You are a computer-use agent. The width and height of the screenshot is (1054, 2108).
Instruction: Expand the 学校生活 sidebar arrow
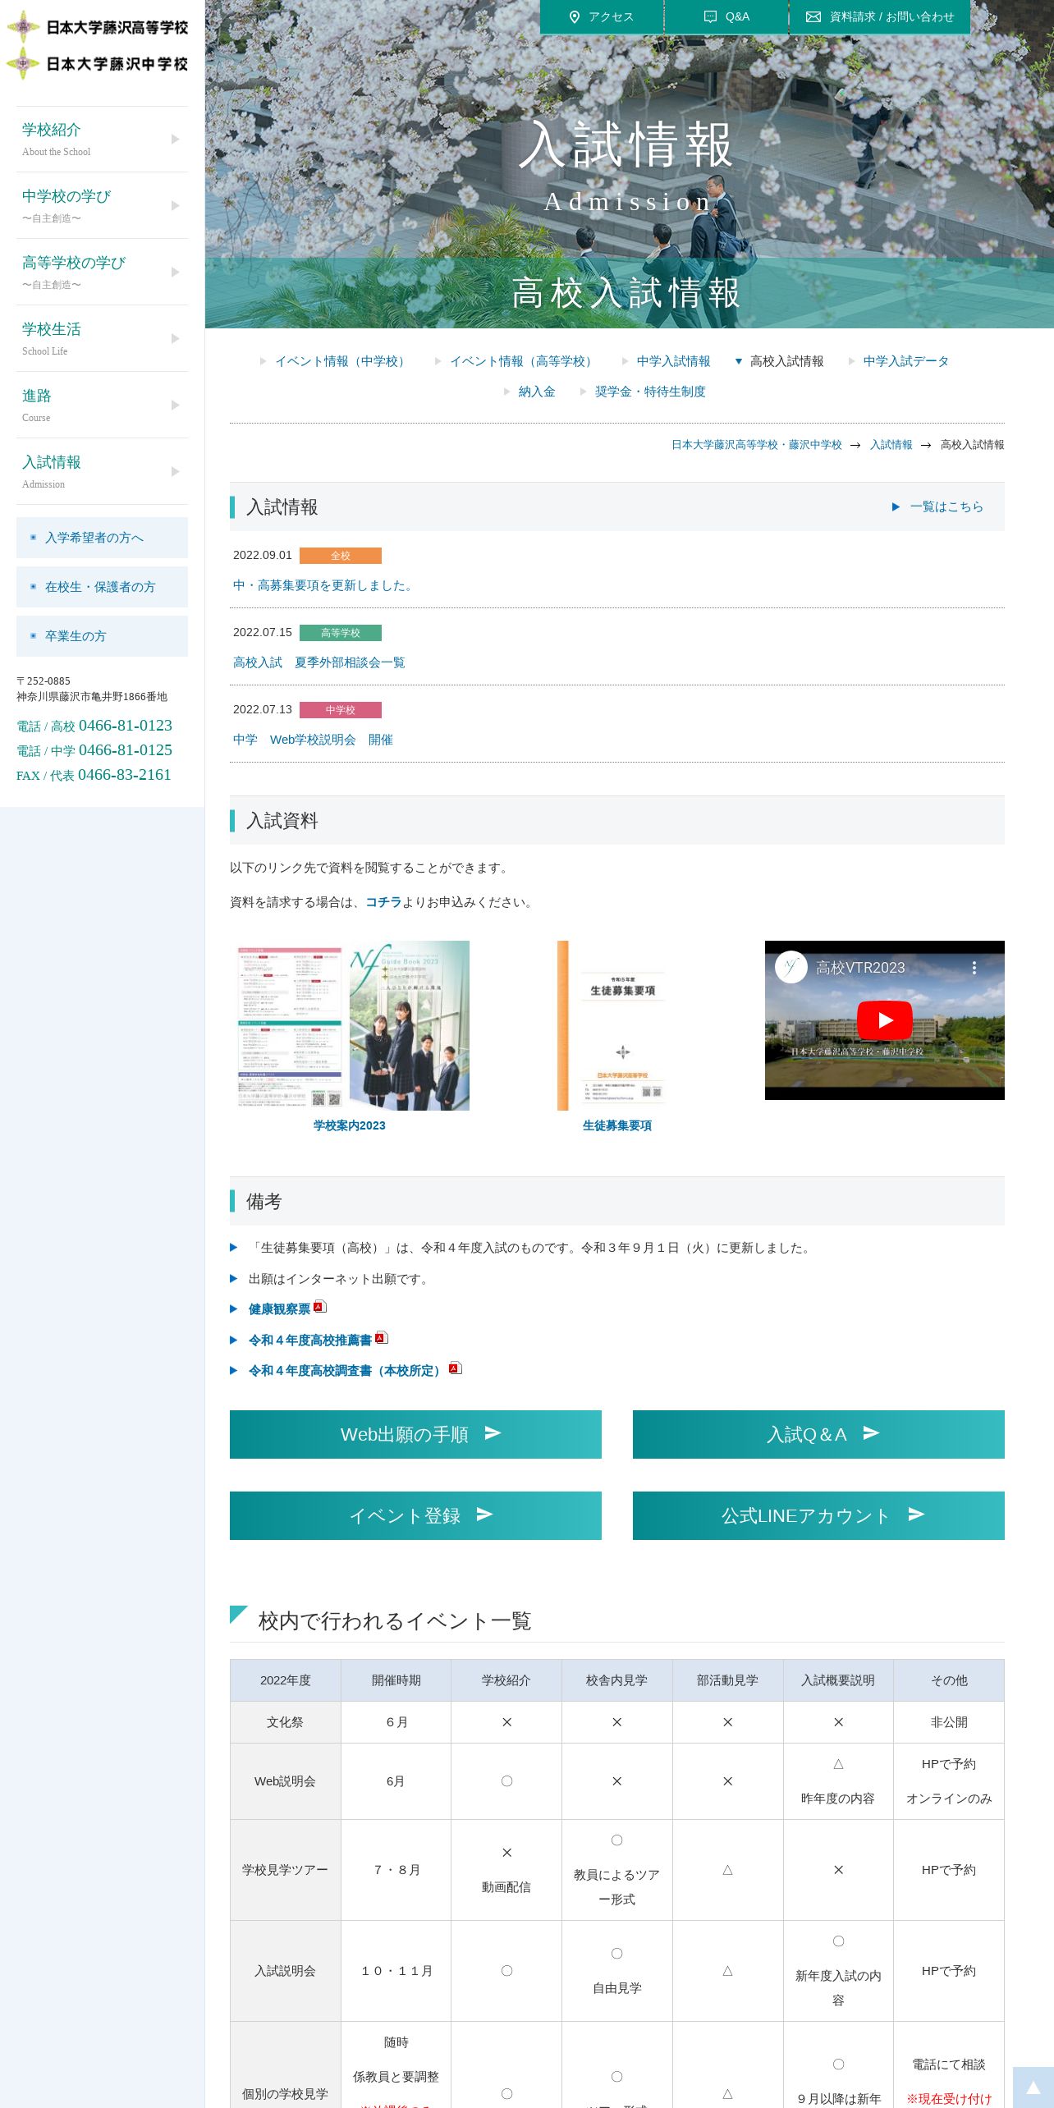pos(175,338)
